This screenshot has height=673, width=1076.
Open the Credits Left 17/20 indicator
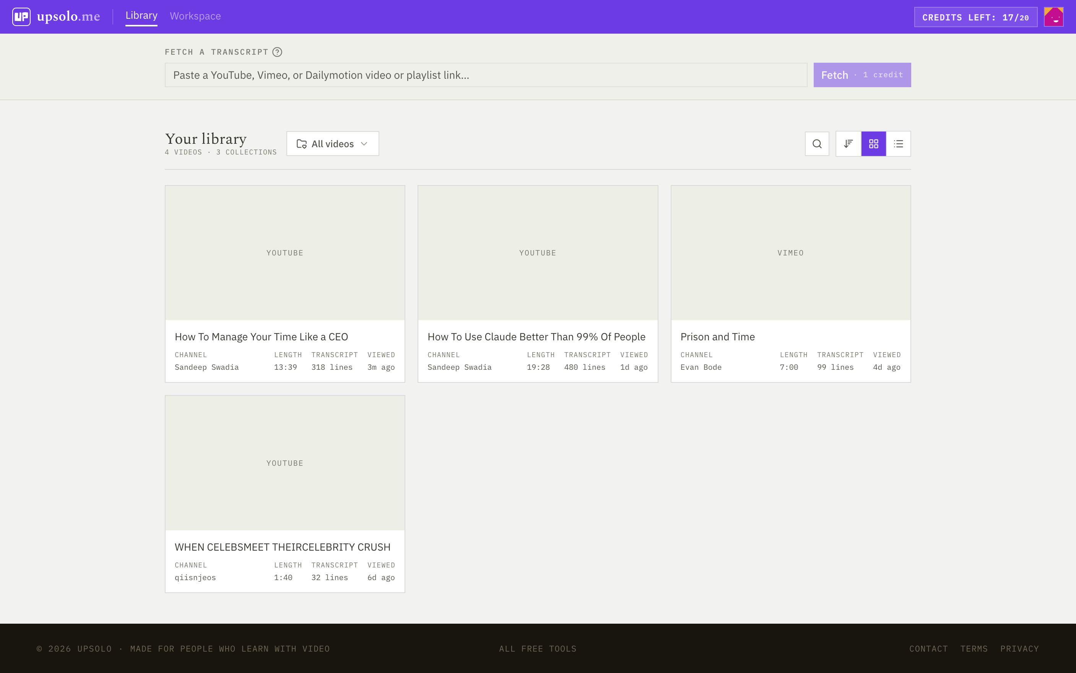point(976,17)
